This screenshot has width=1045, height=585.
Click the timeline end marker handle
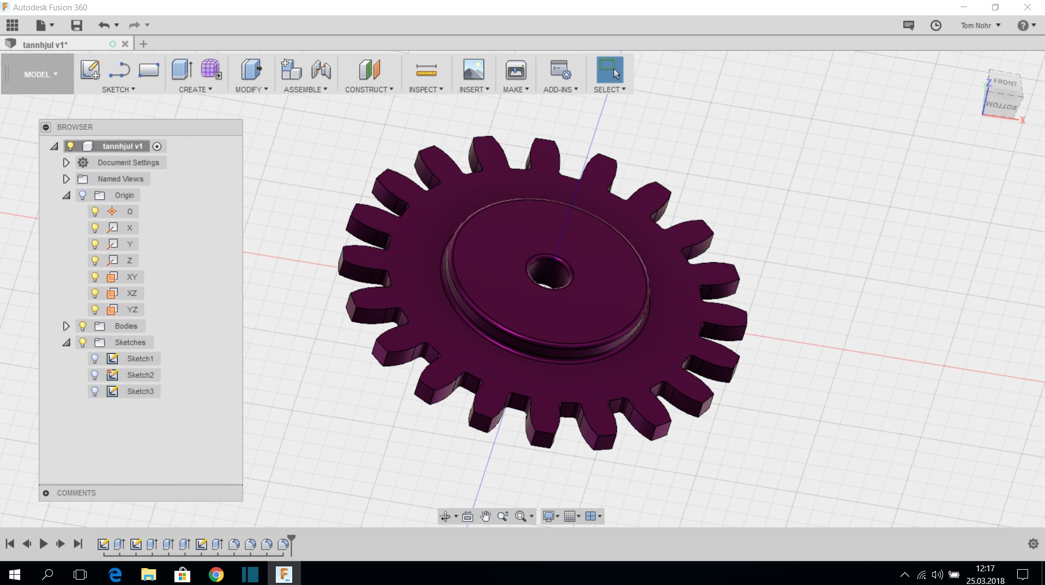click(292, 539)
